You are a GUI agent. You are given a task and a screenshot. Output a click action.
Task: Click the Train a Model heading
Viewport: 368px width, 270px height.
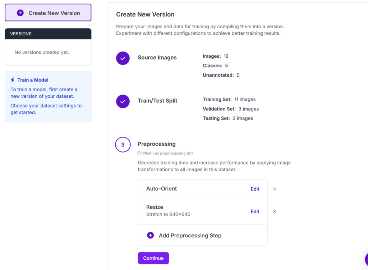(33, 80)
